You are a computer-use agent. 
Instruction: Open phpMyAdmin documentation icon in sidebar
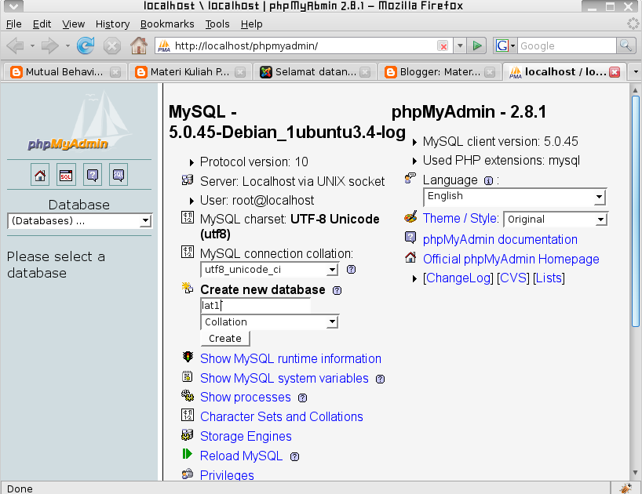(x=93, y=175)
